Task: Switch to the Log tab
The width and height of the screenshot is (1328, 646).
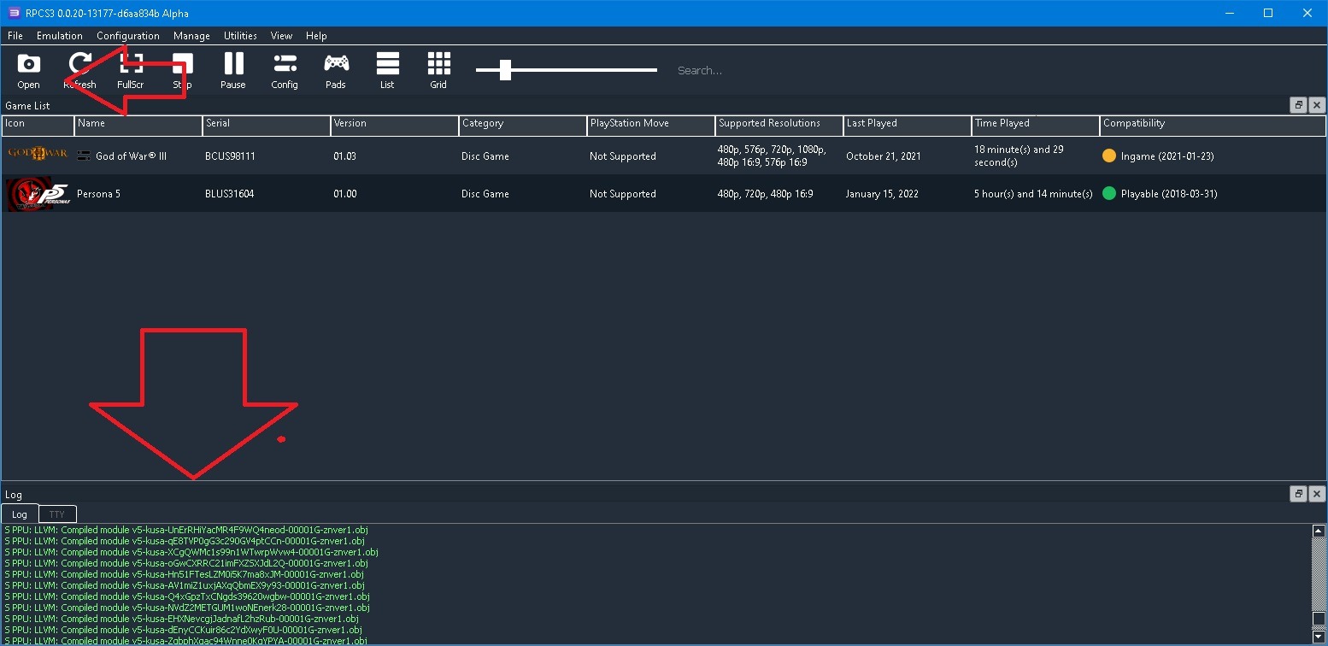Action: click(x=20, y=514)
